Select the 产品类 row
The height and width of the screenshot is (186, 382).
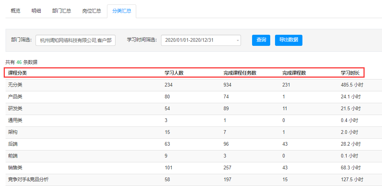tap(194, 97)
